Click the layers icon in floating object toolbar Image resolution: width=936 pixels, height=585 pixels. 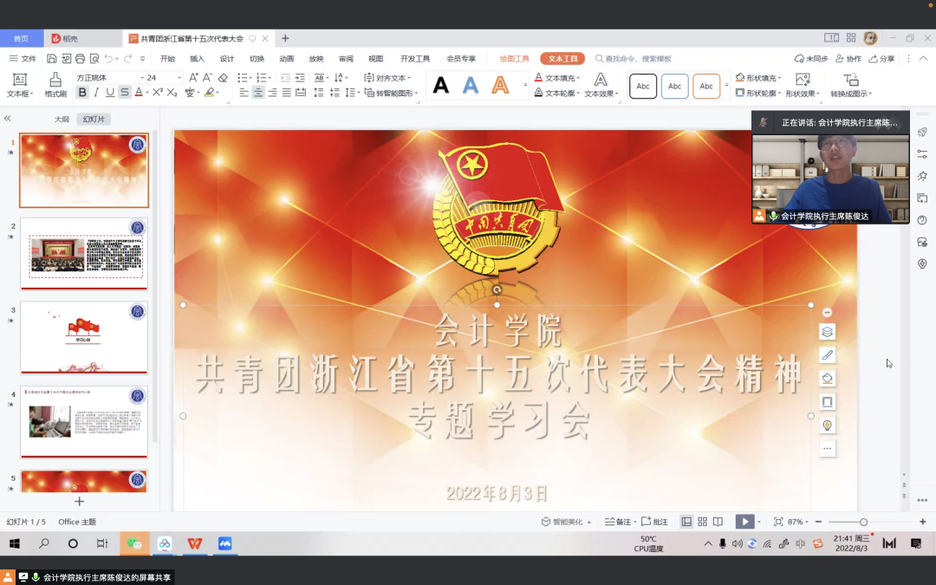point(827,331)
